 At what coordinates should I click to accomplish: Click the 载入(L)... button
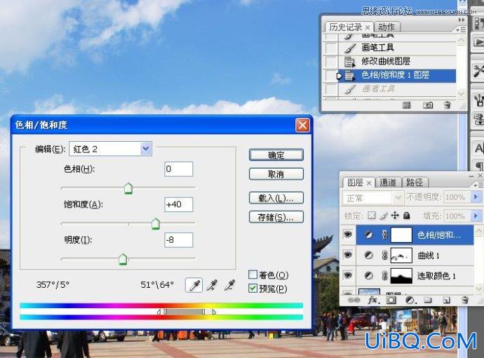point(276,198)
